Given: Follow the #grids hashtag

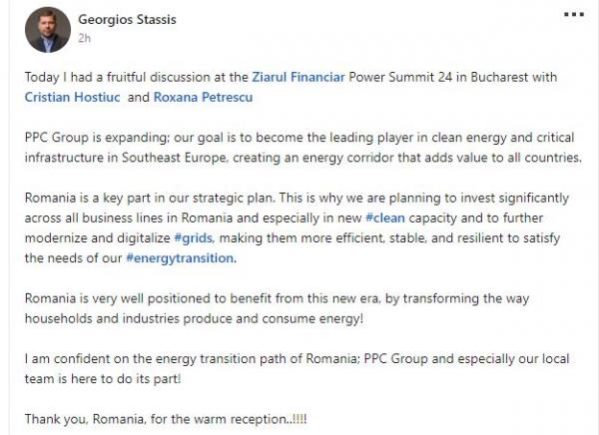Looking at the screenshot, I should [194, 238].
